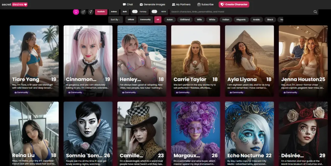Click the Create Character button

coord(234,5)
